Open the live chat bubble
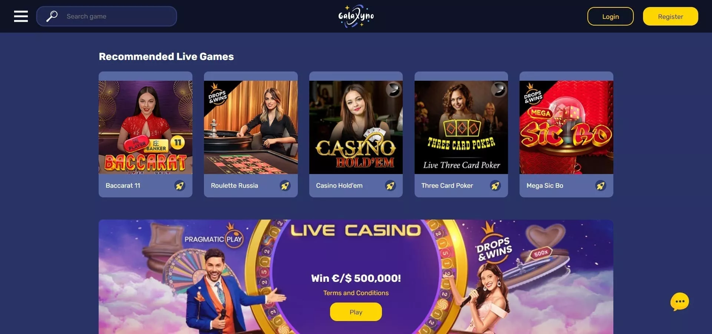This screenshot has height=334, width=712. (x=680, y=302)
